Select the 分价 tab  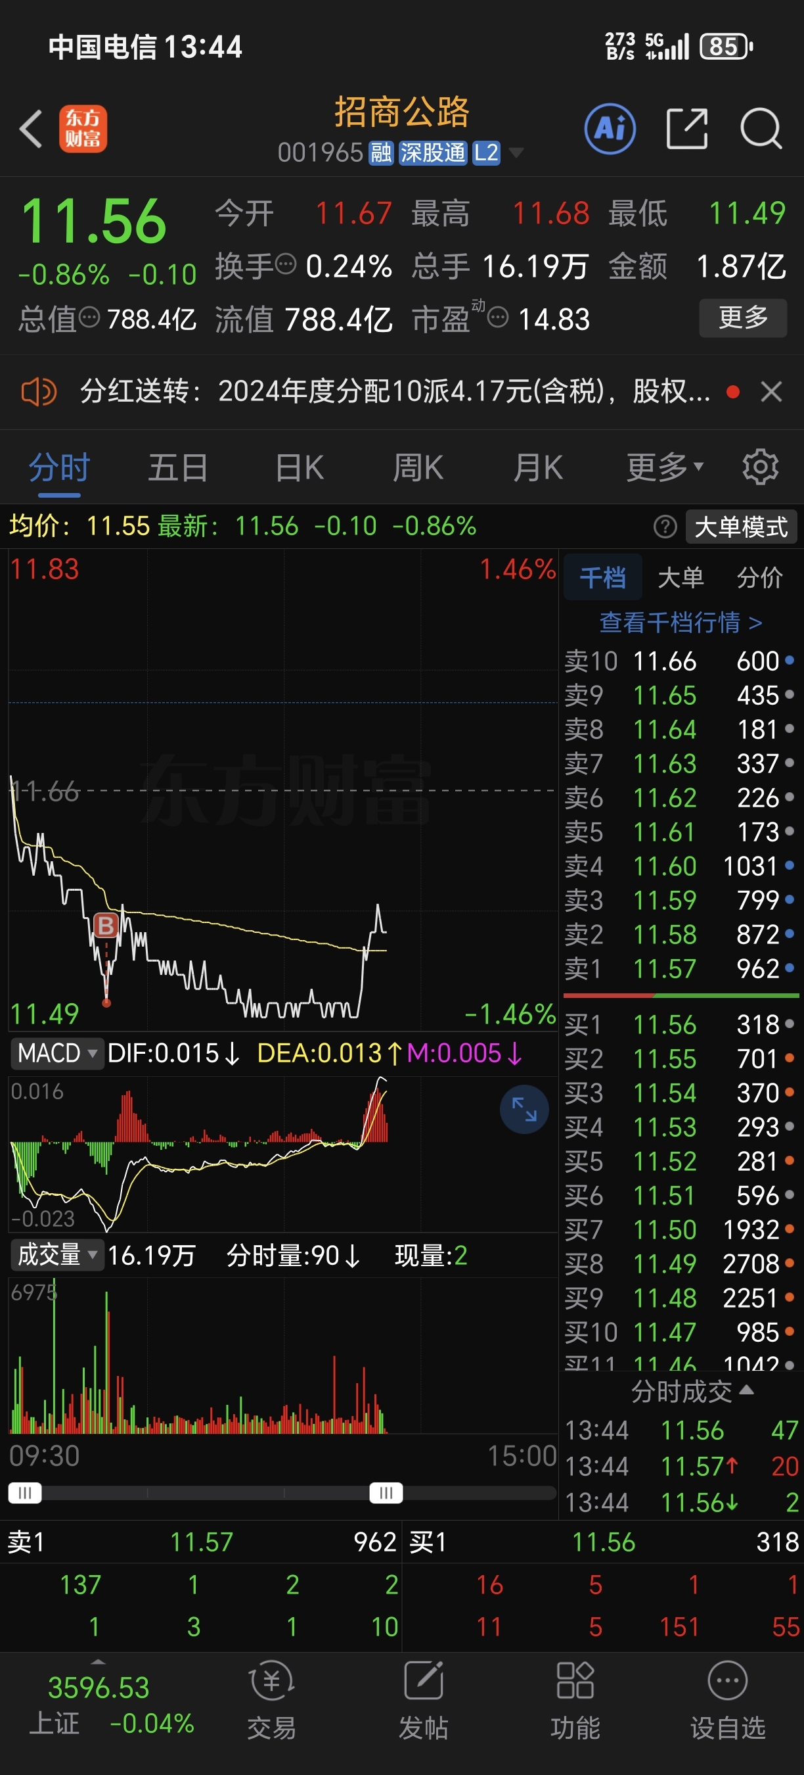760,577
